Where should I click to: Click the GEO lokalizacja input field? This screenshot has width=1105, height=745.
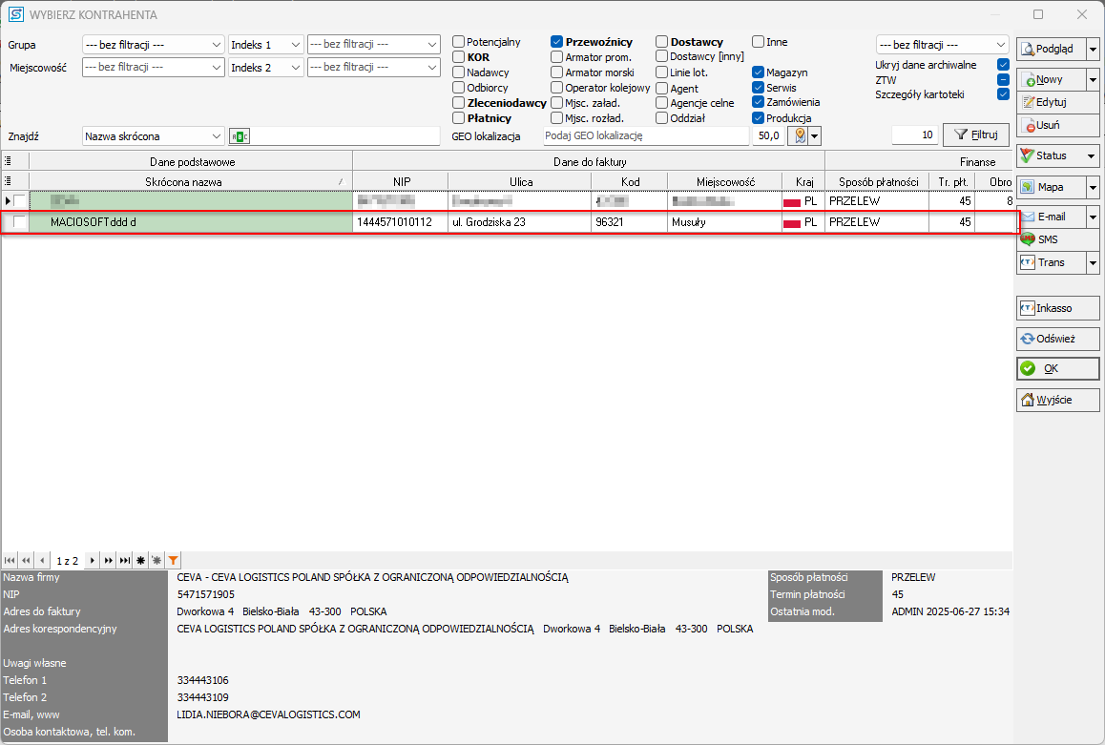[x=646, y=136]
